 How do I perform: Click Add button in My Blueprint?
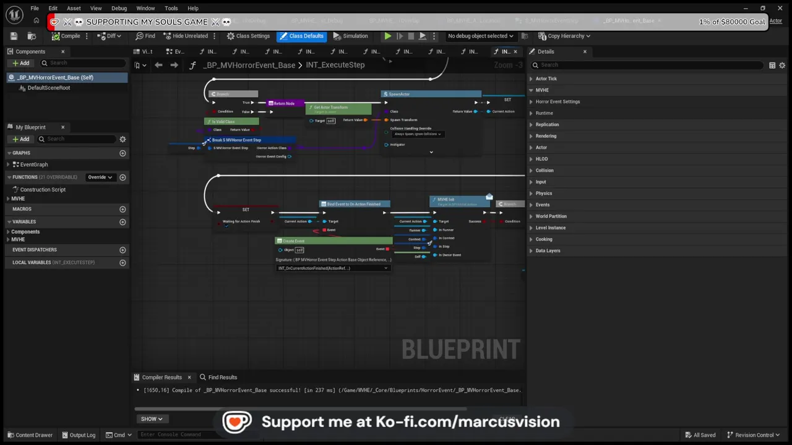(20, 139)
